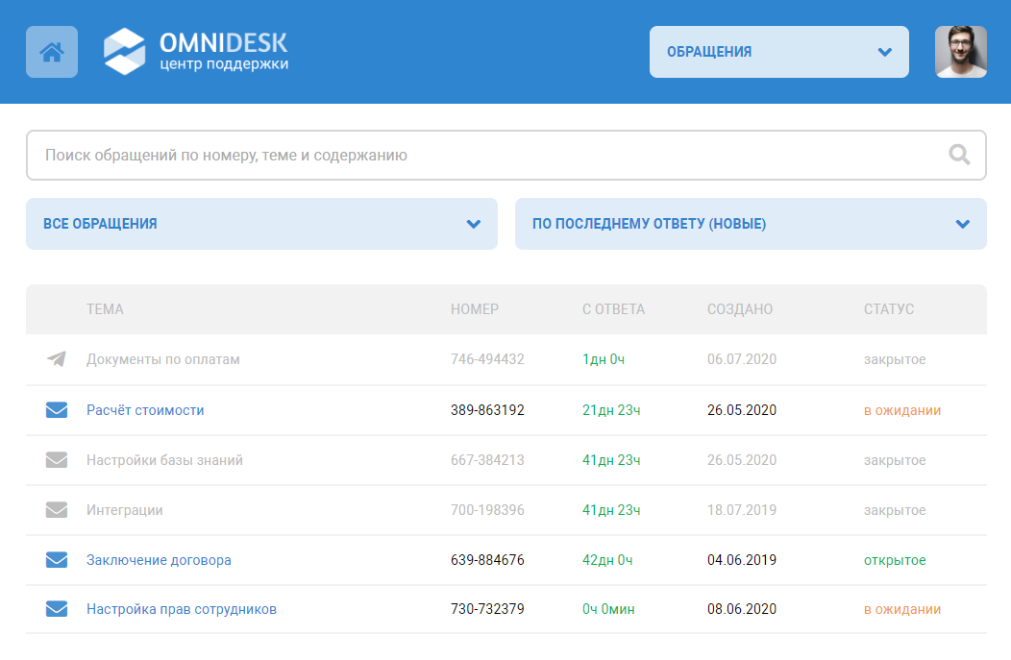Image resolution: width=1011 pixels, height=660 pixels.
Task: Click creation date 18.07.2019
Action: (x=742, y=510)
